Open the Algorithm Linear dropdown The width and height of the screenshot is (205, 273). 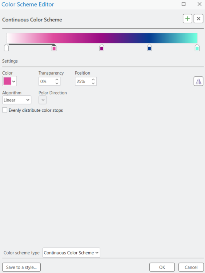17,100
